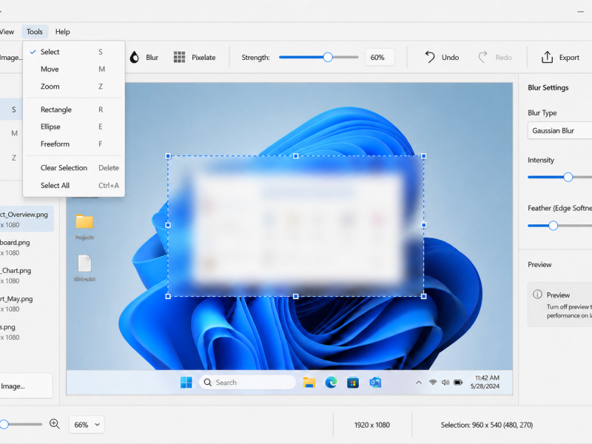Choose the Pixelate grid icon

pos(179,58)
